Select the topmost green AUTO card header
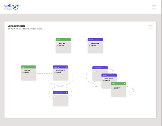 (63, 40)
